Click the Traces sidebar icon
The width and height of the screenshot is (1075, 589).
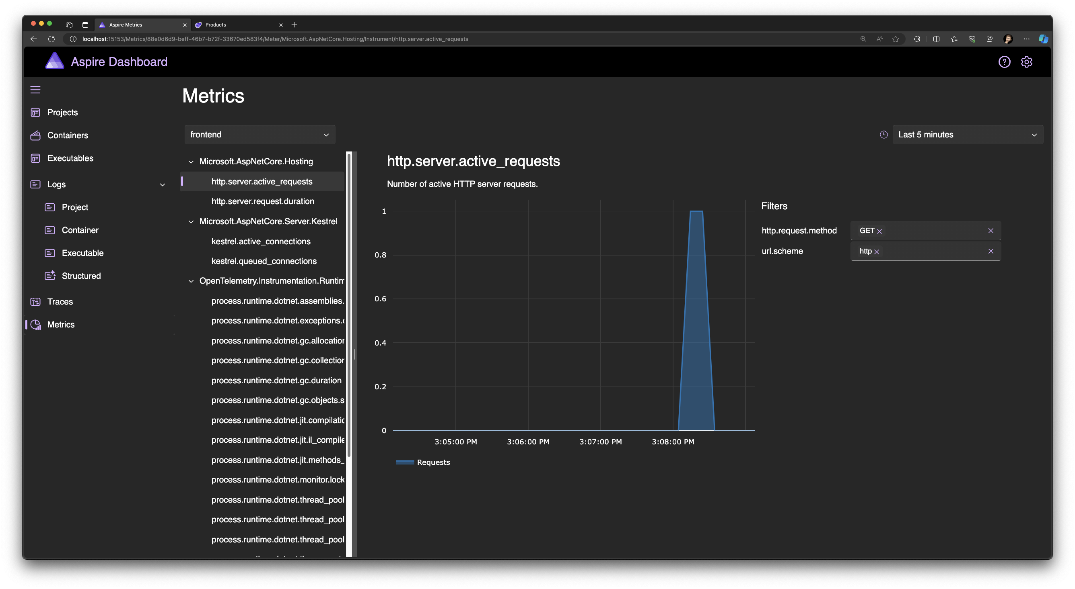pos(35,301)
